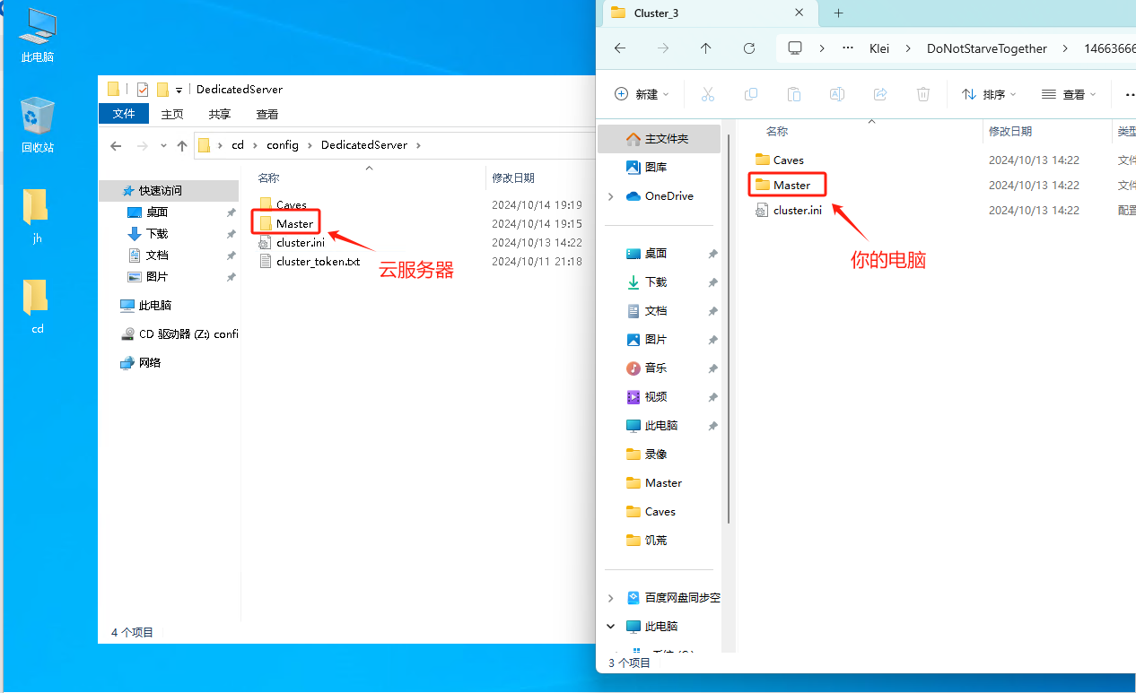This screenshot has width=1136, height=693.
Task: Expand the 百度网盘同步空间 tree node
Action: point(611,598)
